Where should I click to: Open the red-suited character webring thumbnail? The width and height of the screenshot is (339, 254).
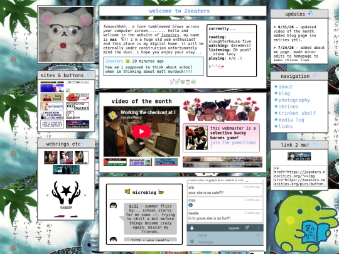[x=66, y=157]
